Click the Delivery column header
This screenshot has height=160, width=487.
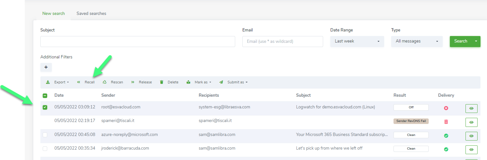[446, 95]
